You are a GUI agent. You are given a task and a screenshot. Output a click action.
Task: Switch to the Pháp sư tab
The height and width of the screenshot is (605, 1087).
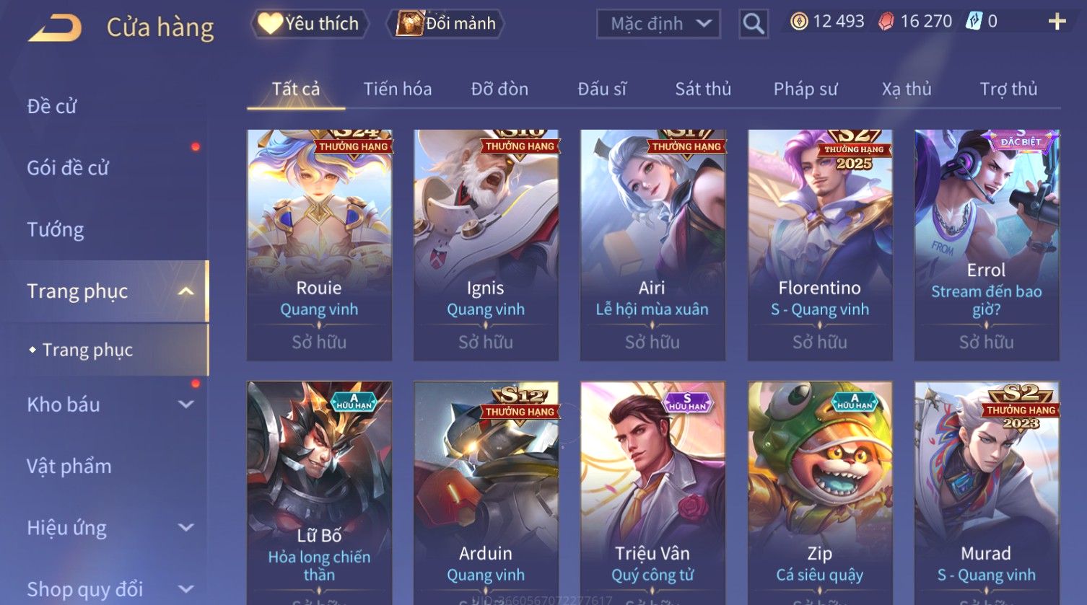point(806,89)
